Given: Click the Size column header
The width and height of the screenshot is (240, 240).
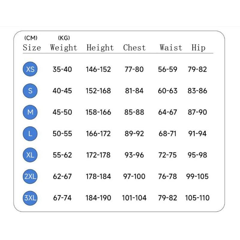Looking at the screenshot, I should pyautogui.click(x=32, y=48).
